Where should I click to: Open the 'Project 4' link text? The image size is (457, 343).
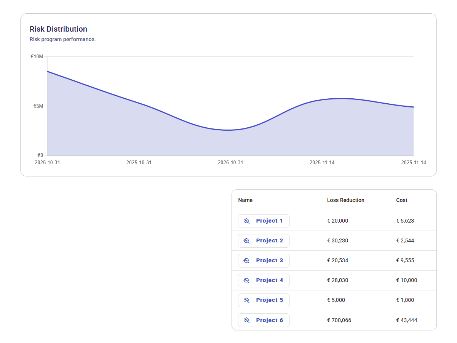click(x=269, y=280)
